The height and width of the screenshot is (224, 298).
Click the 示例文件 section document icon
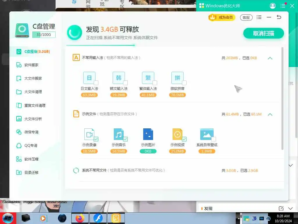pyautogui.click(x=76, y=114)
